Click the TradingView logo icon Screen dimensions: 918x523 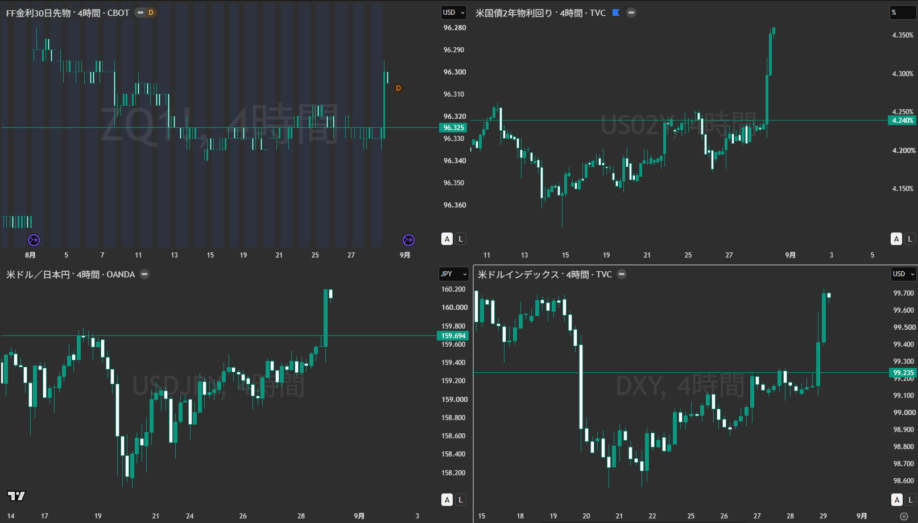coord(16,496)
